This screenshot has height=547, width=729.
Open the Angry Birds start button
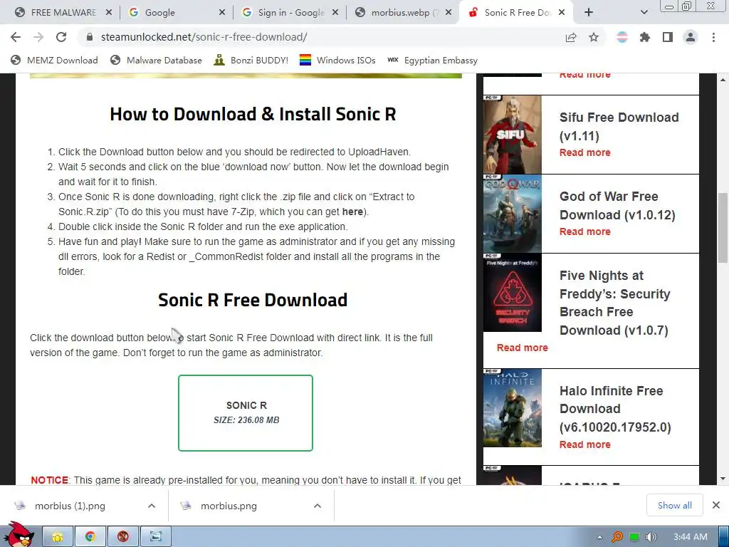point(19,535)
